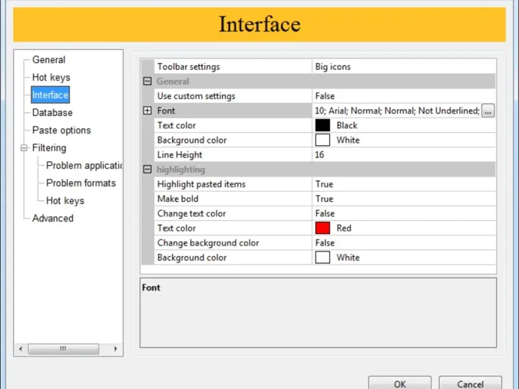Open the General settings page
The height and width of the screenshot is (389, 519).
[x=49, y=60]
